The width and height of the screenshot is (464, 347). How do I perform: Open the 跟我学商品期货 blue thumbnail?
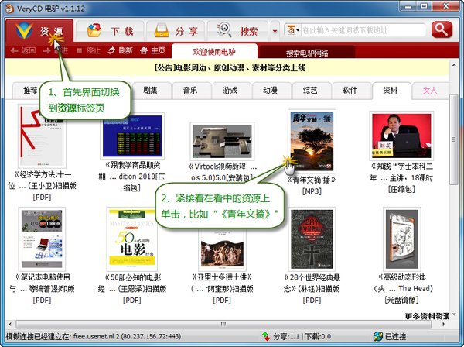pos(132,136)
